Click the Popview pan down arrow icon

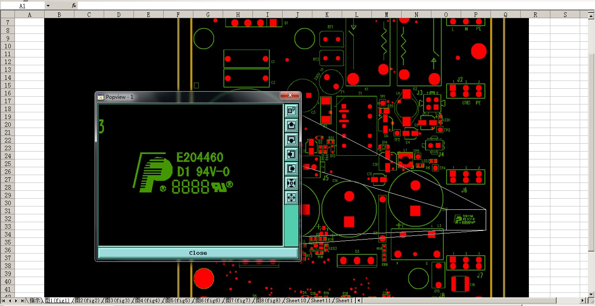pyautogui.click(x=291, y=140)
